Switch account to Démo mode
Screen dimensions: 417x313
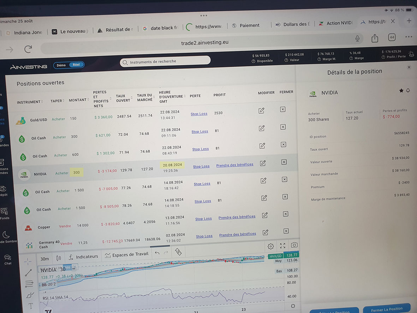pos(61,65)
